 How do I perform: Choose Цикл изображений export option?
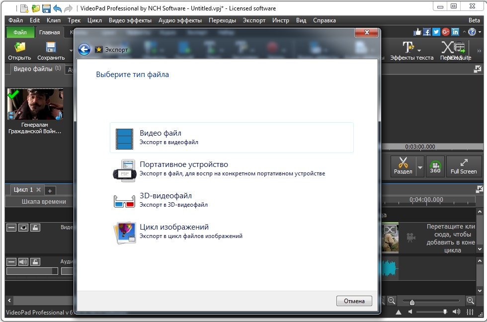coord(232,232)
